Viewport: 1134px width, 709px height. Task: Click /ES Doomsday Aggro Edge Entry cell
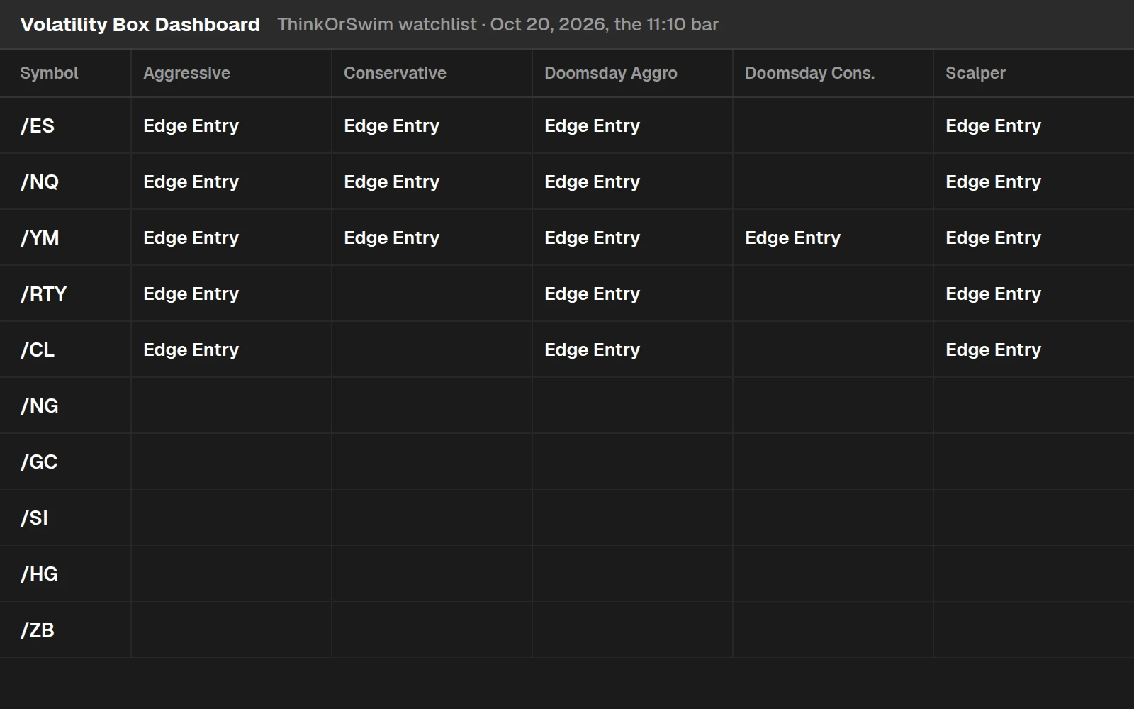(632, 125)
